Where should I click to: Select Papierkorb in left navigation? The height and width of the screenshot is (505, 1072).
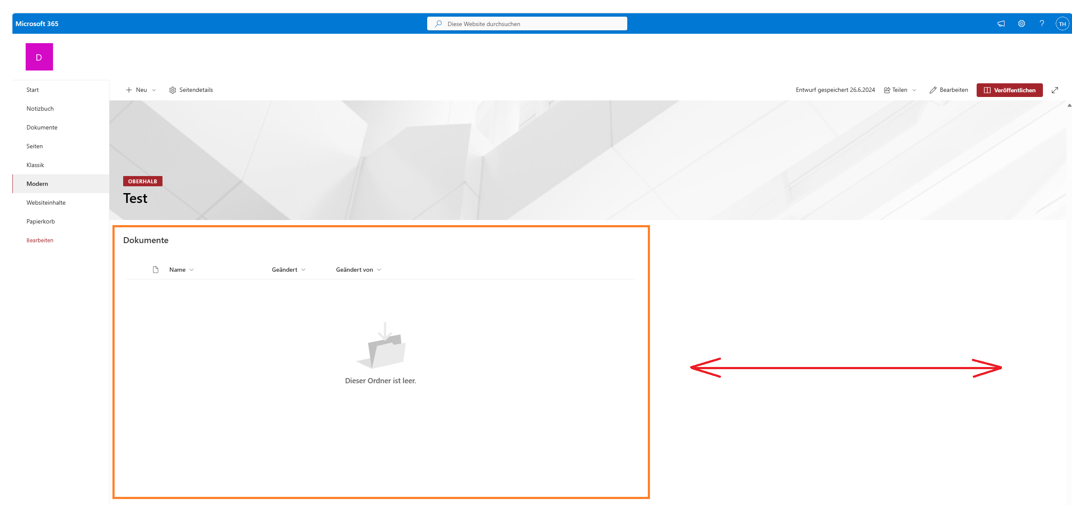tap(41, 221)
